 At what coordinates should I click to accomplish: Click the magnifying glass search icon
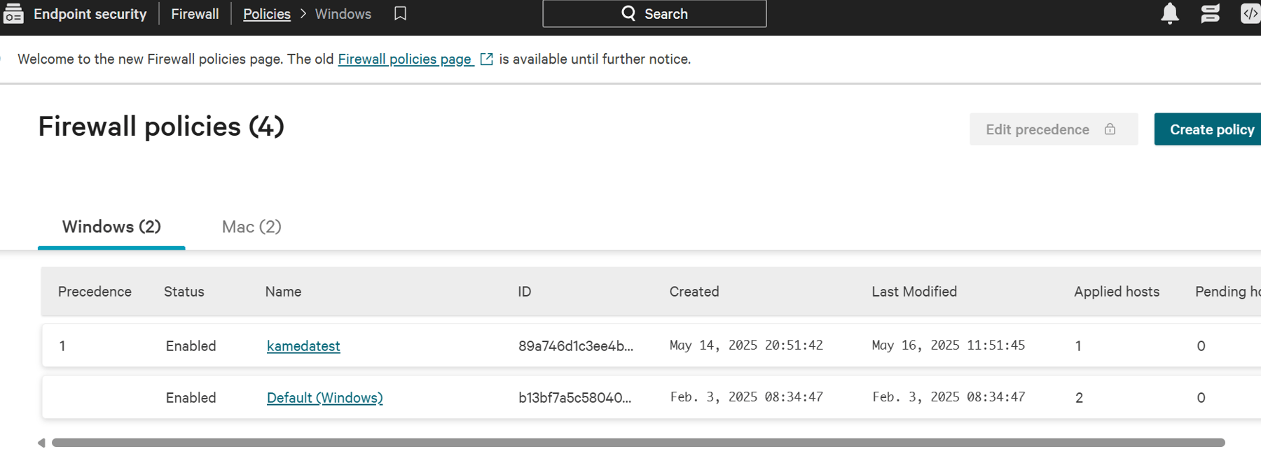tap(628, 13)
